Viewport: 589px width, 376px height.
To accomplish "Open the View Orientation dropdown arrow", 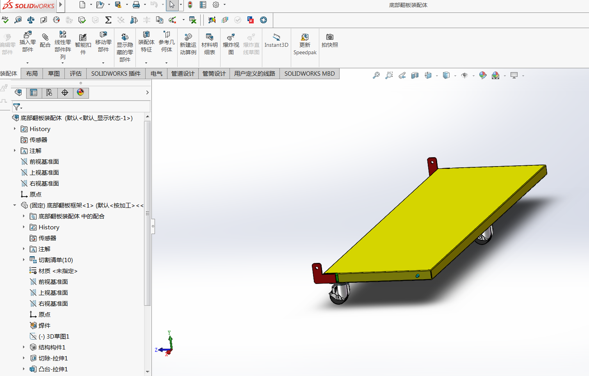I will point(437,76).
